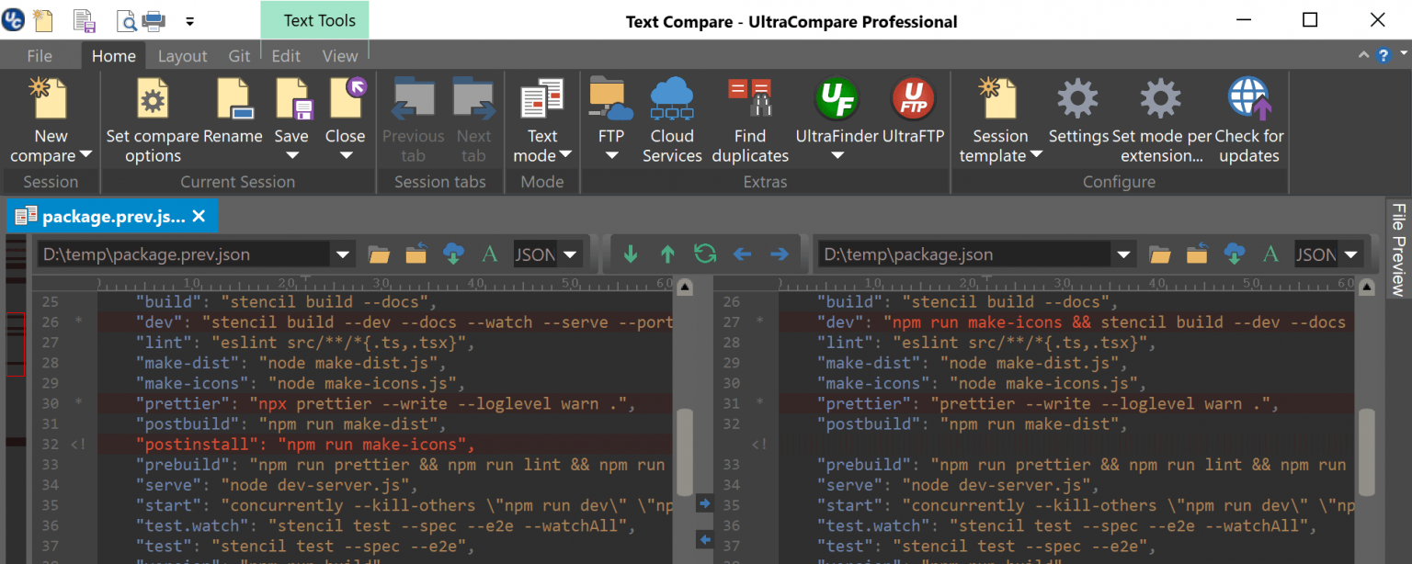Merge change to right using blue arrow
The height and width of the screenshot is (564, 1412).
[704, 503]
